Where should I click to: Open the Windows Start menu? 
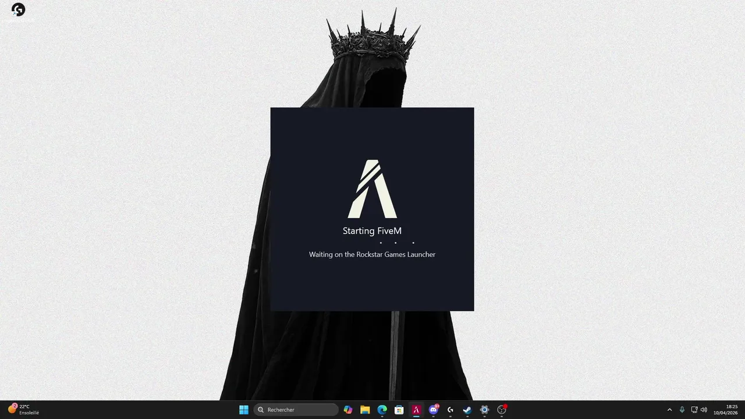(244, 410)
